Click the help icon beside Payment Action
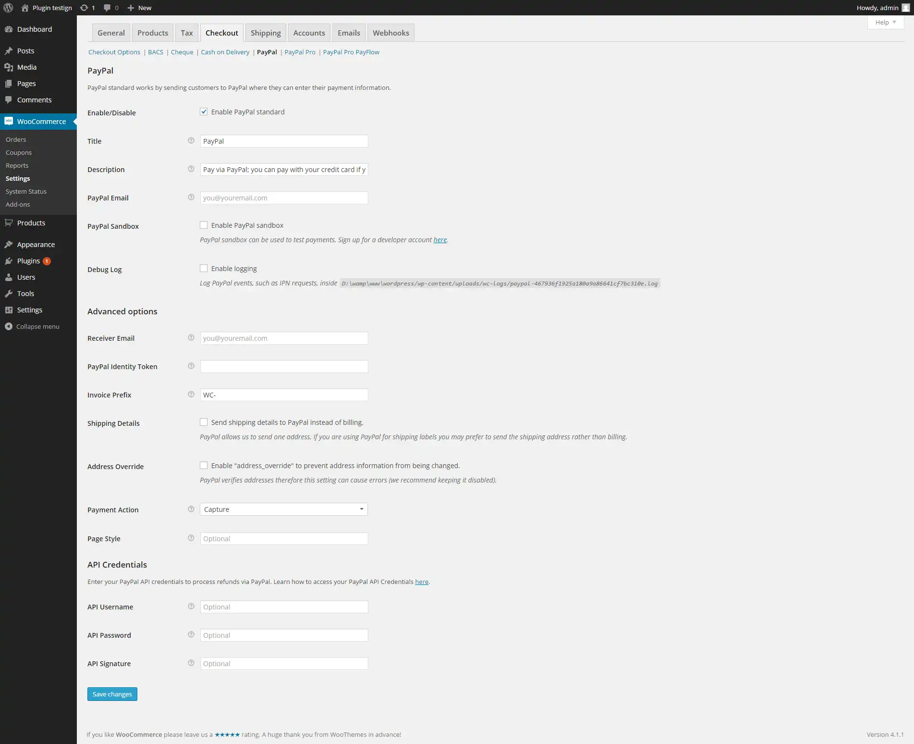This screenshot has width=914, height=744. pos(191,509)
